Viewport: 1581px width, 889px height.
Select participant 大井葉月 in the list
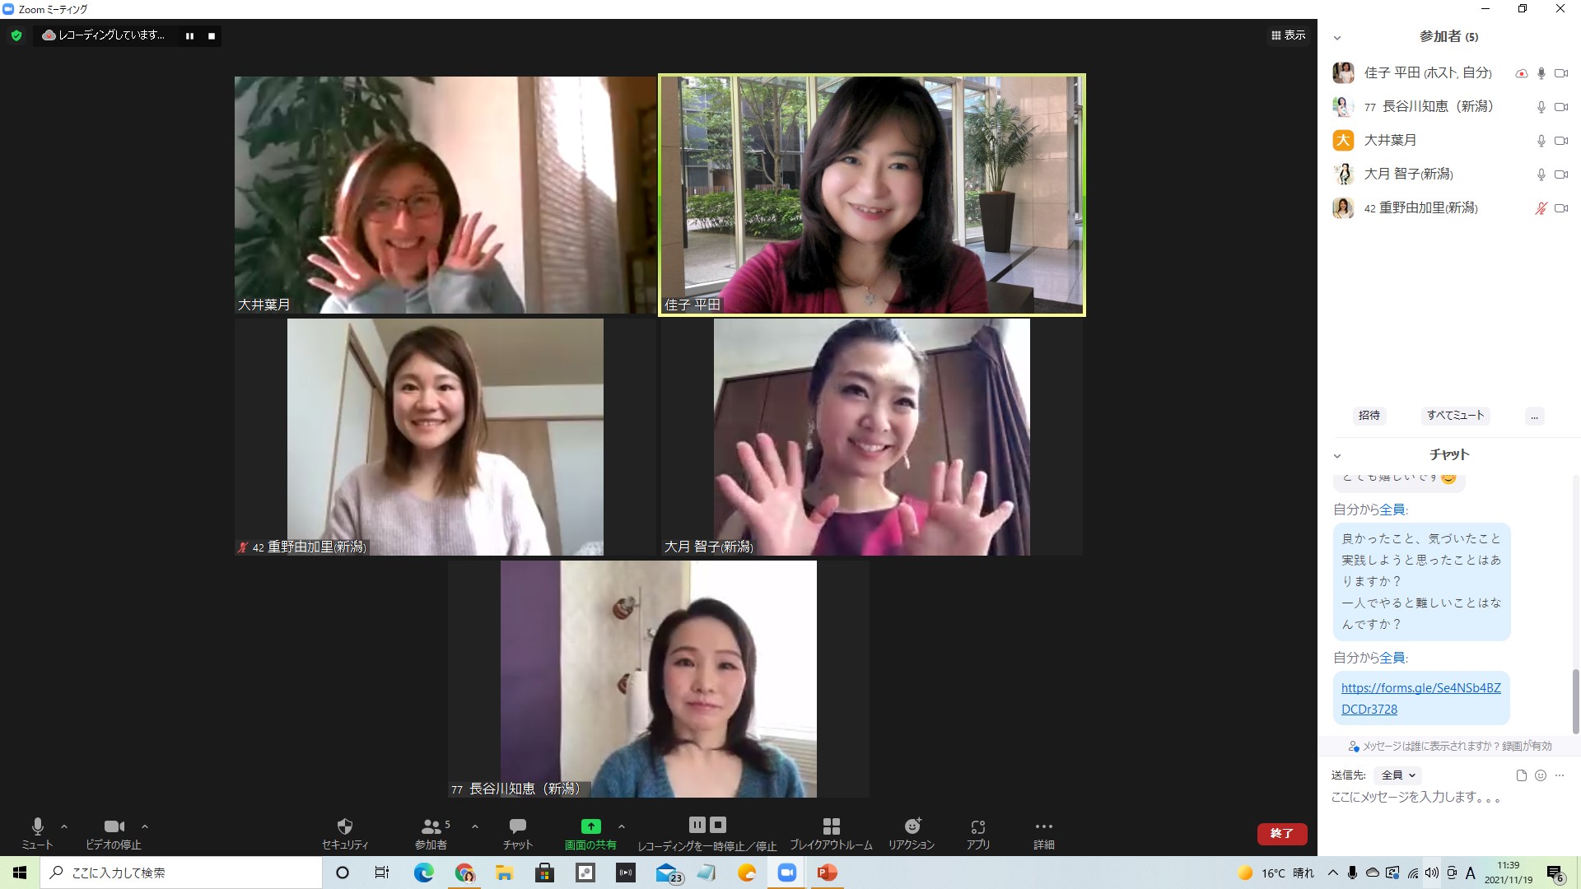[x=1449, y=140]
